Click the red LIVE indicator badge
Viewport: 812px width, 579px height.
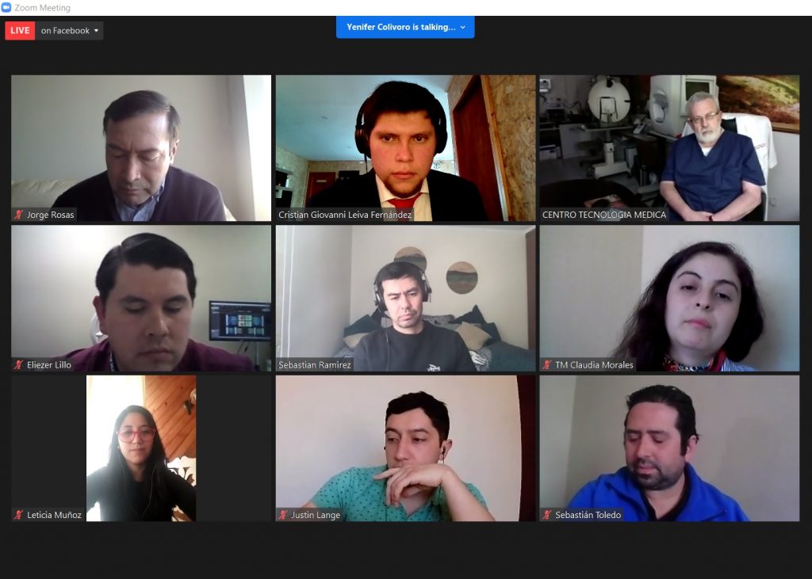(x=20, y=31)
